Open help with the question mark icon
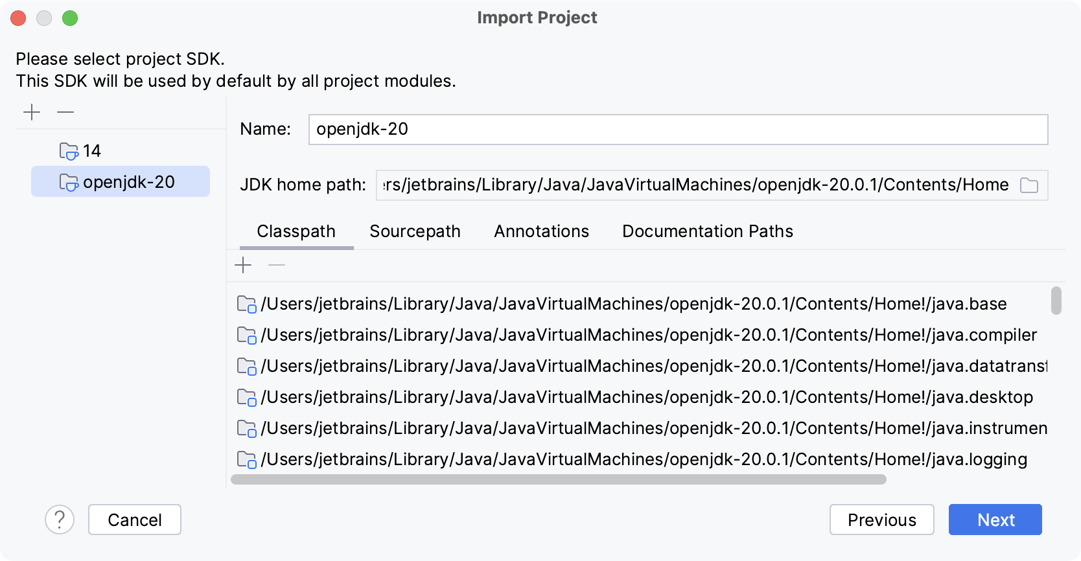1081x561 pixels. click(x=60, y=520)
